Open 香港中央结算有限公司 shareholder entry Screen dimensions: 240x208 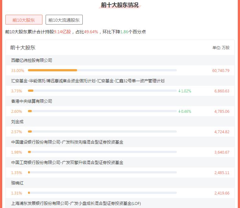(31, 101)
